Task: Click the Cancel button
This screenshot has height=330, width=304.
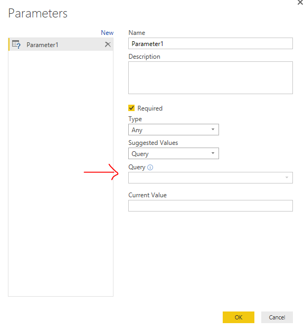Action: point(277,317)
